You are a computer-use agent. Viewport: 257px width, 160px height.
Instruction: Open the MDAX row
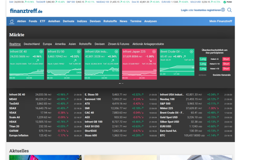point(45,99)
